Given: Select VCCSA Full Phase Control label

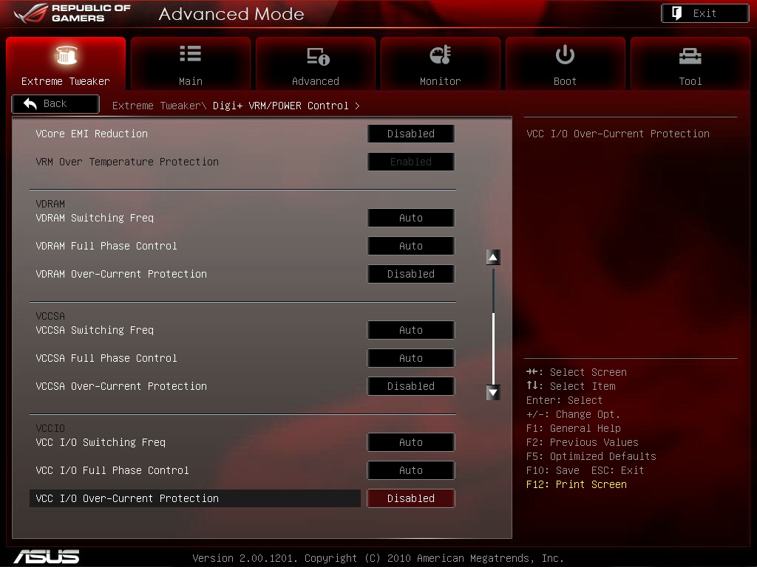Looking at the screenshot, I should click(x=106, y=358).
